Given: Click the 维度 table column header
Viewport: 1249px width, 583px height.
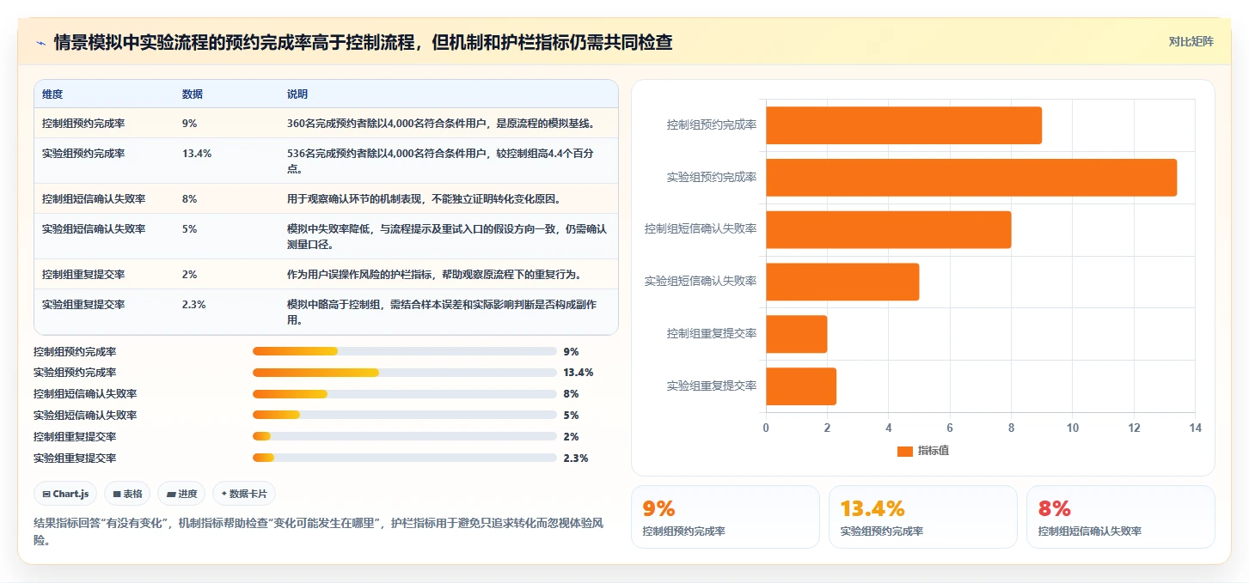Looking at the screenshot, I should point(52,94).
